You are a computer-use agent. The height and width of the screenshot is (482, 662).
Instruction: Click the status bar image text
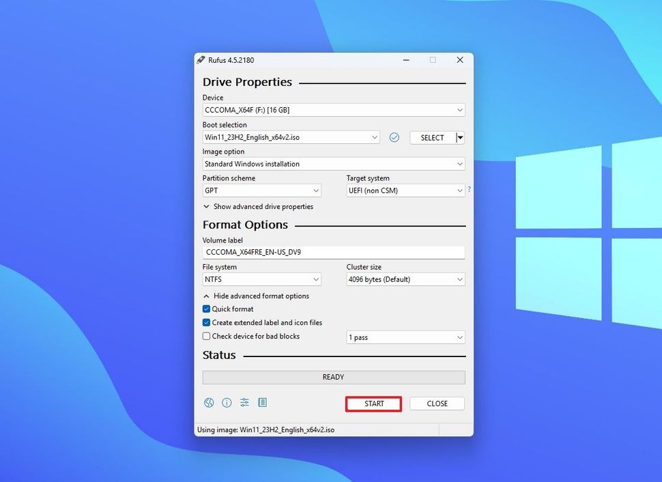pyautogui.click(x=265, y=429)
